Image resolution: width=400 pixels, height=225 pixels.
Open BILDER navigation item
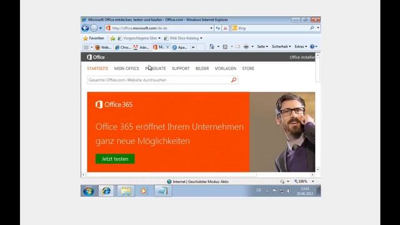(x=202, y=69)
